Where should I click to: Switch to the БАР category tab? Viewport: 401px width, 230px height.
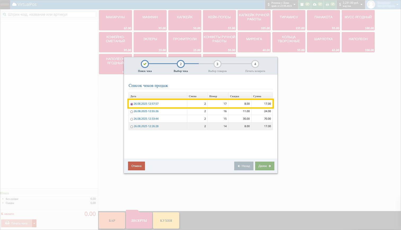112,220
